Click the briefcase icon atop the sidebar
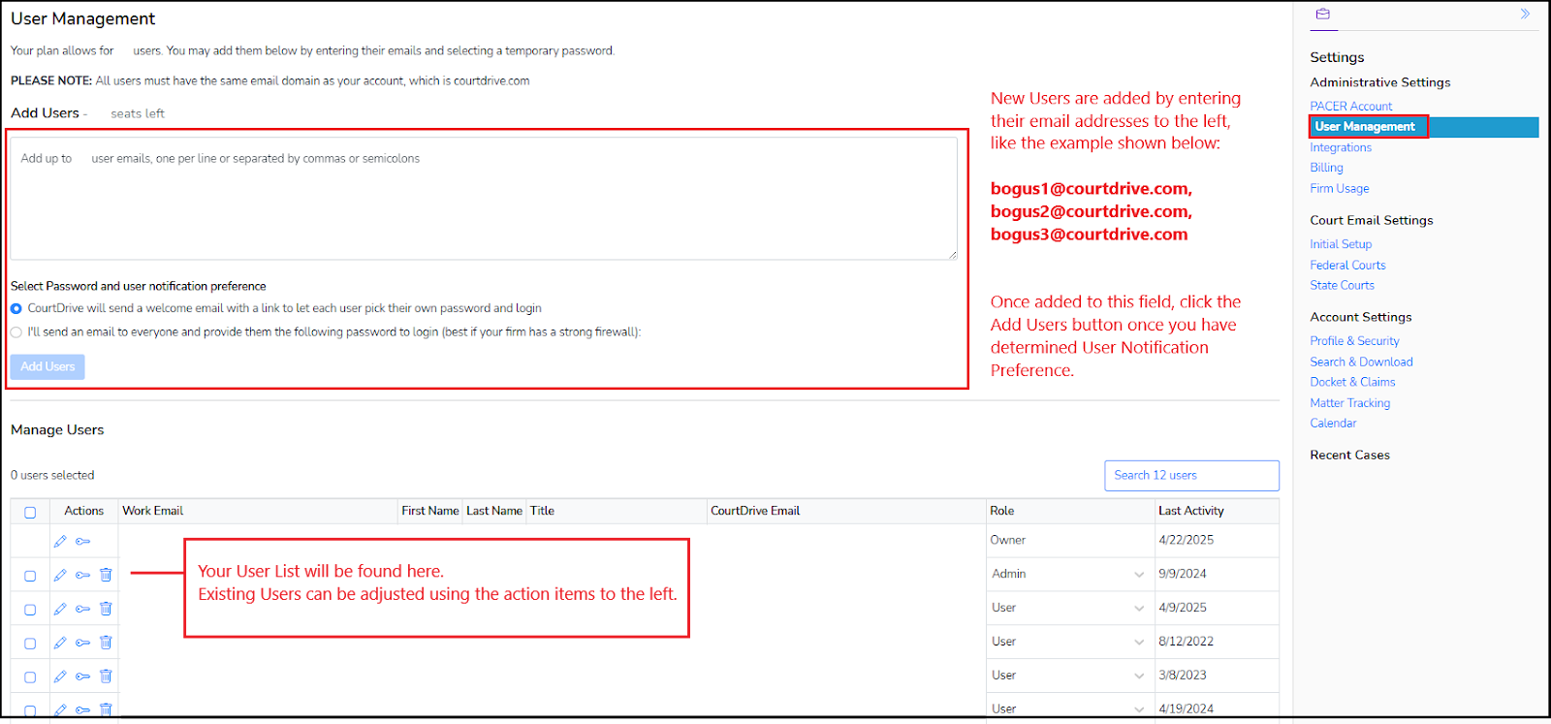The height and width of the screenshot is (724, 1551). pos(1323,15)
